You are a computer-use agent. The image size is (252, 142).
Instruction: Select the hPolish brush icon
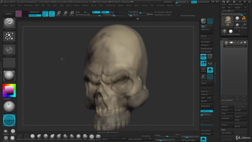[x=65, y=137]
